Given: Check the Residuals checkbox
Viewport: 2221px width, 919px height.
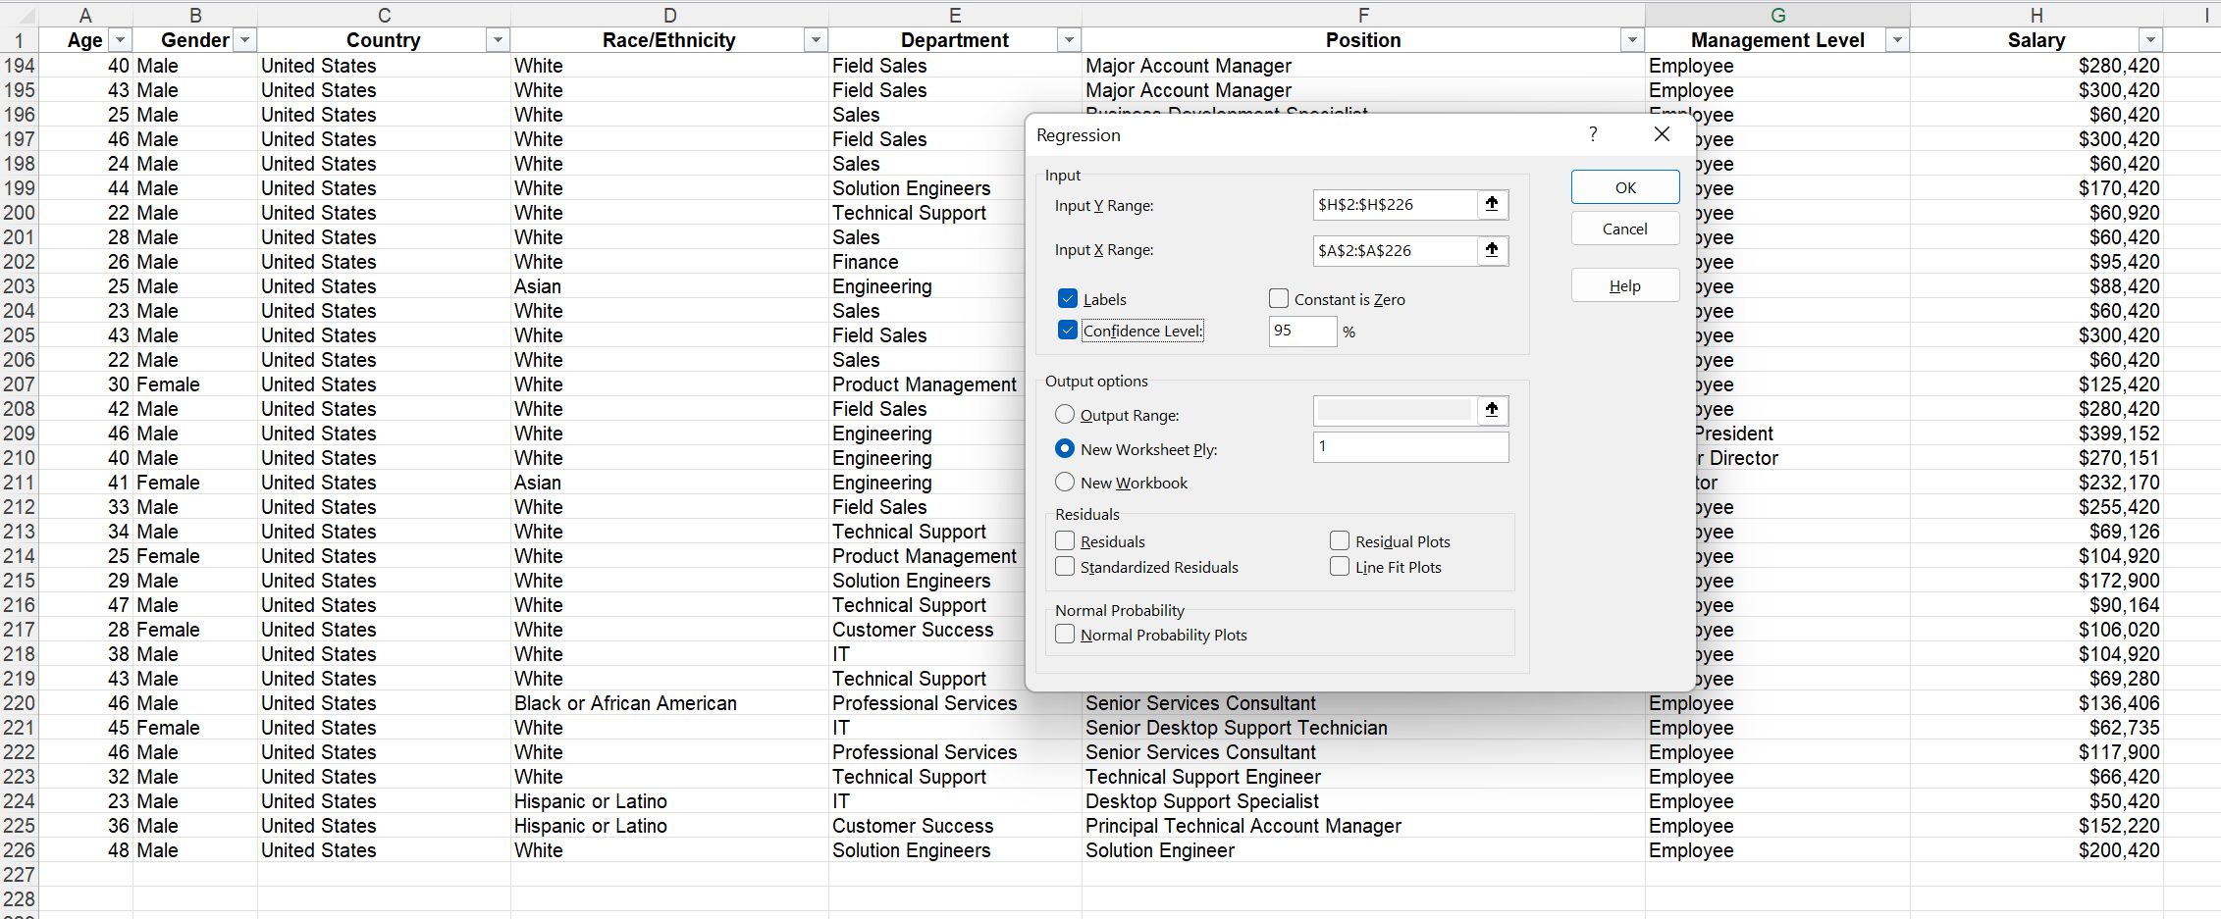Looking at the screenshot, I should (x=1065, y=540).
